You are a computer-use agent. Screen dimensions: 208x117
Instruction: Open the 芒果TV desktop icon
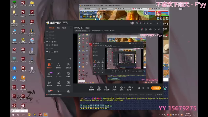pyautogui.click(x=32, y=22)
